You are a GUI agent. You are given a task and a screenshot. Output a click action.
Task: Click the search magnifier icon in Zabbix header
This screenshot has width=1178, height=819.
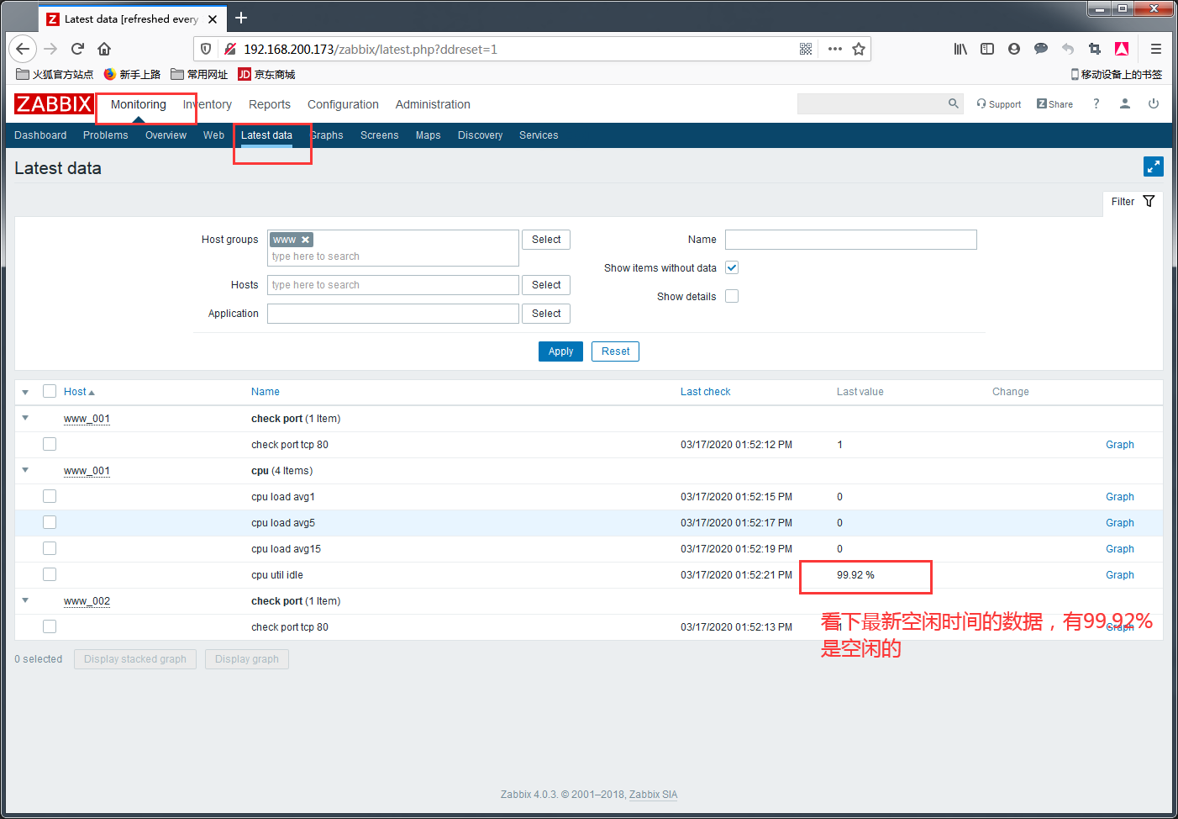pos(953,103)
